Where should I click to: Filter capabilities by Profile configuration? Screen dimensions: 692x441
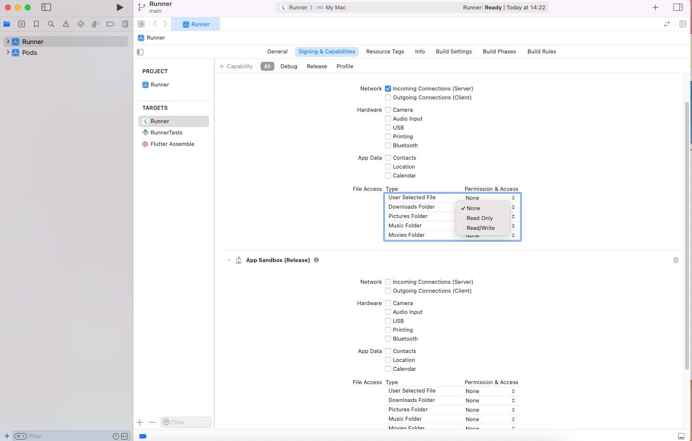coord(345,66)
